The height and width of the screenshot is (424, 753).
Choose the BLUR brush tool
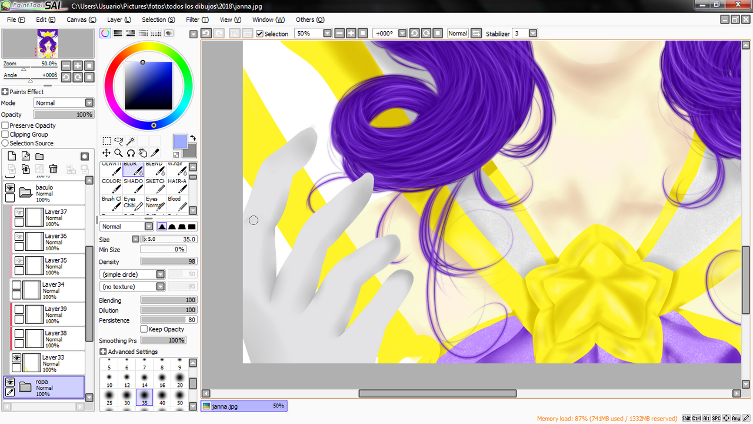(134, 169)
